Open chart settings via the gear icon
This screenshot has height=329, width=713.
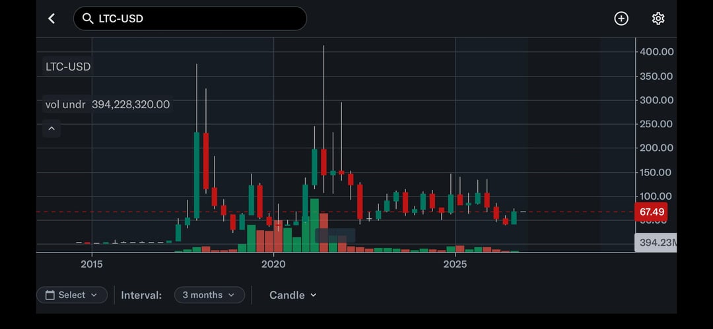pos(658,18)
